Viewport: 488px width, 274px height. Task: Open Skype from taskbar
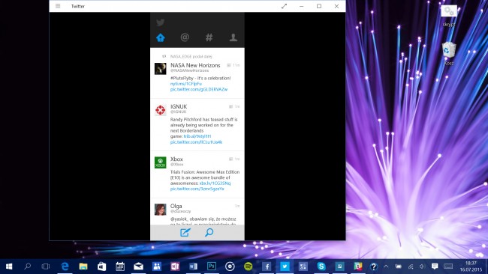pos(321,267)
